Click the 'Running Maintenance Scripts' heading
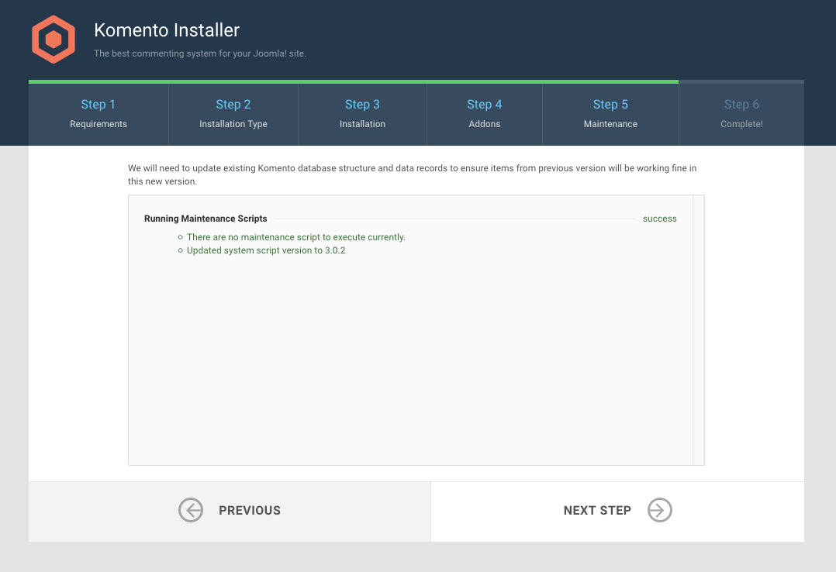The width and height of the screenshot is (836, 572). coord(206,219)
